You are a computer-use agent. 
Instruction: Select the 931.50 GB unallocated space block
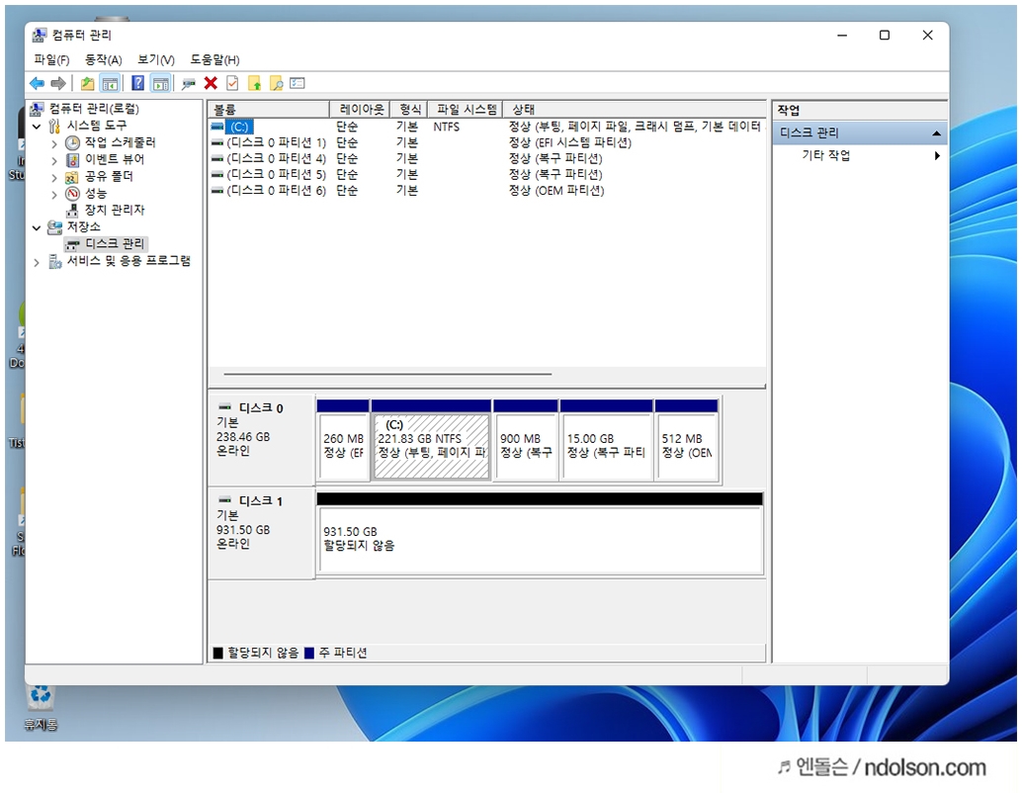[541, 534]
